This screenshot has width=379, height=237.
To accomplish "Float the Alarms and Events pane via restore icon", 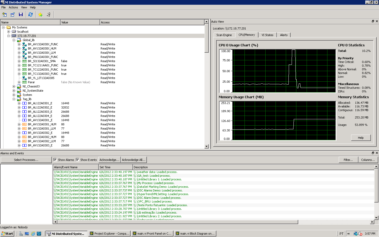I will [x=373, y=153].
